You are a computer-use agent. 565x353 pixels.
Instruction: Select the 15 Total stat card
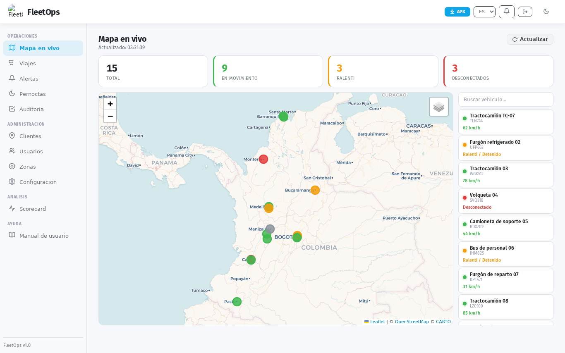click(153, 72)
